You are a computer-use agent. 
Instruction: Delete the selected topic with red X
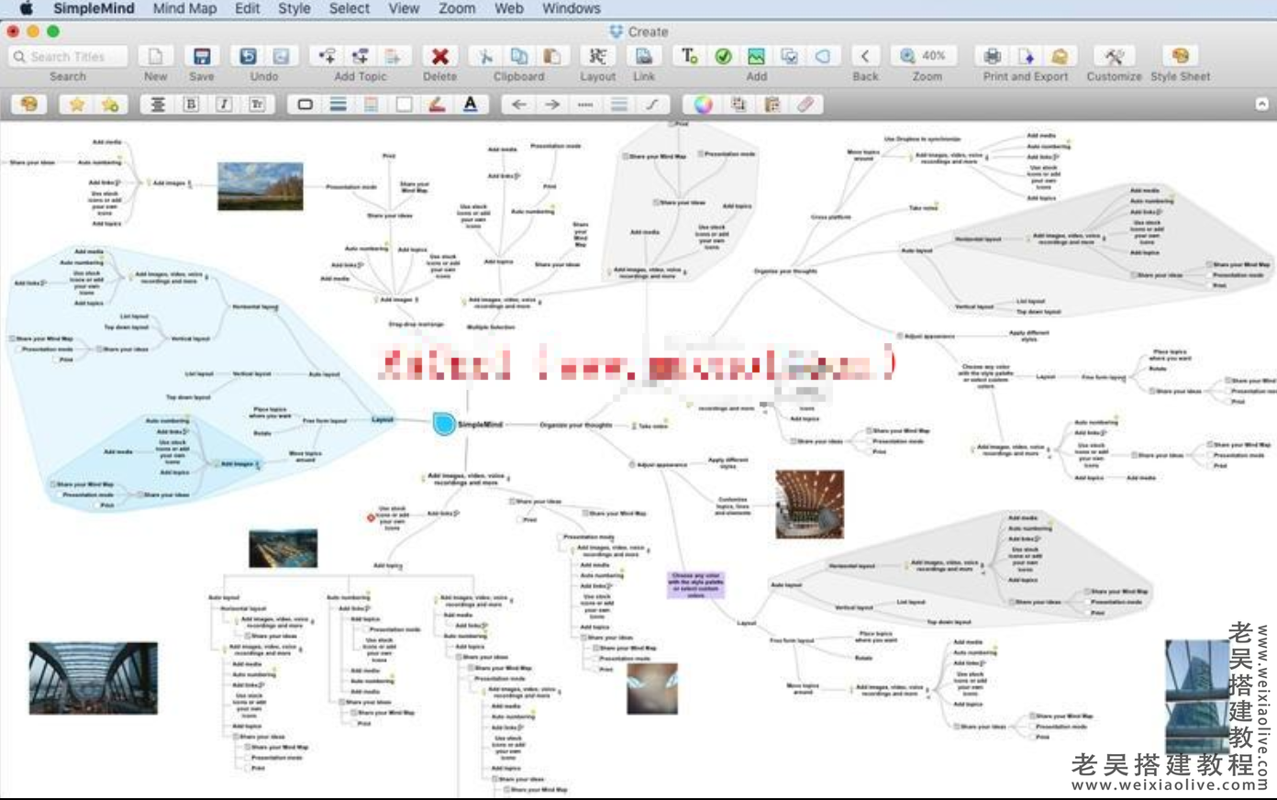(440, 56)
